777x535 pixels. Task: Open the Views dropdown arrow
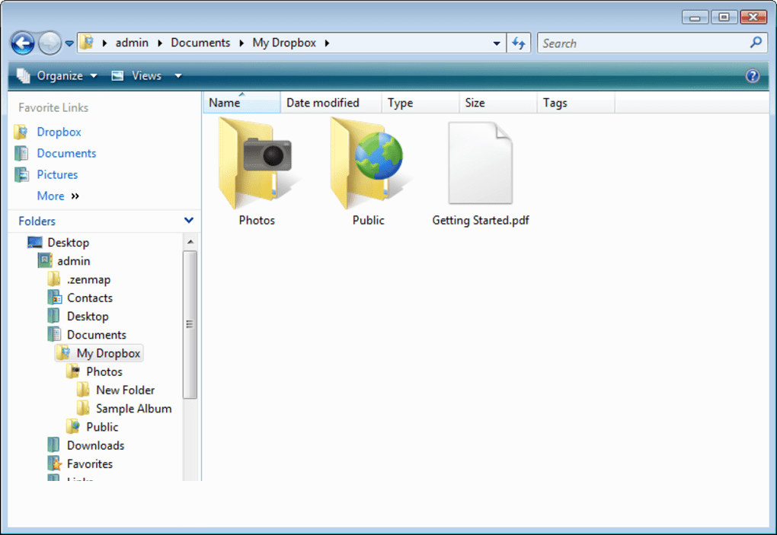(178, 75)
